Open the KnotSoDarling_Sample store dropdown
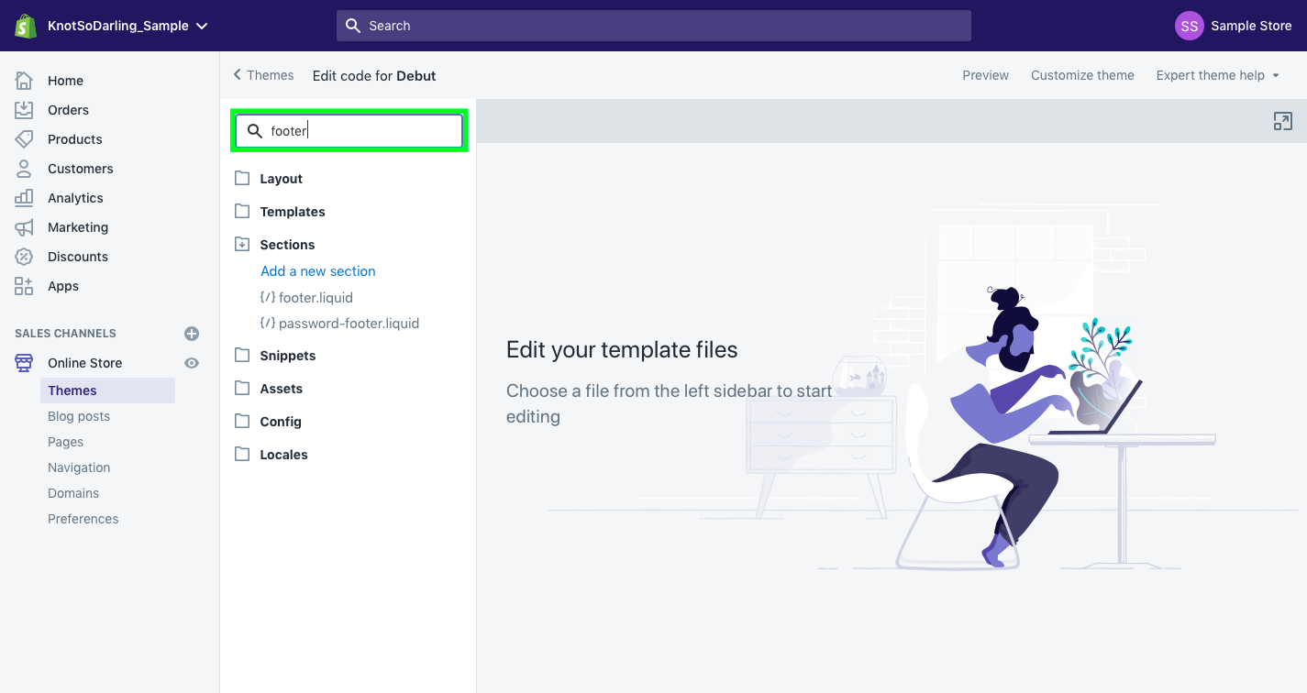The height and width of the screenshot is (693, 1307). 127,26
